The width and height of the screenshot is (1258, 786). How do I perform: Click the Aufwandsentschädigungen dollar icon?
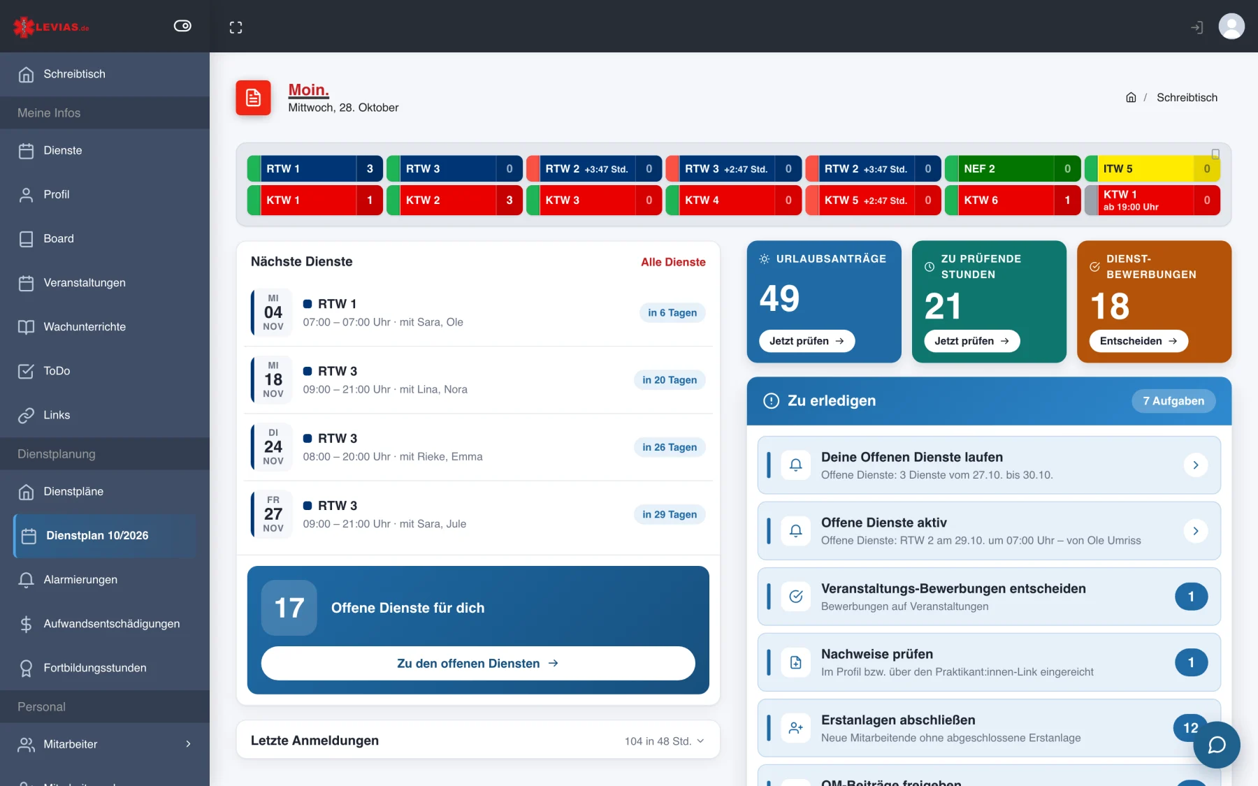pyautogui.click(x=26, y=624)
